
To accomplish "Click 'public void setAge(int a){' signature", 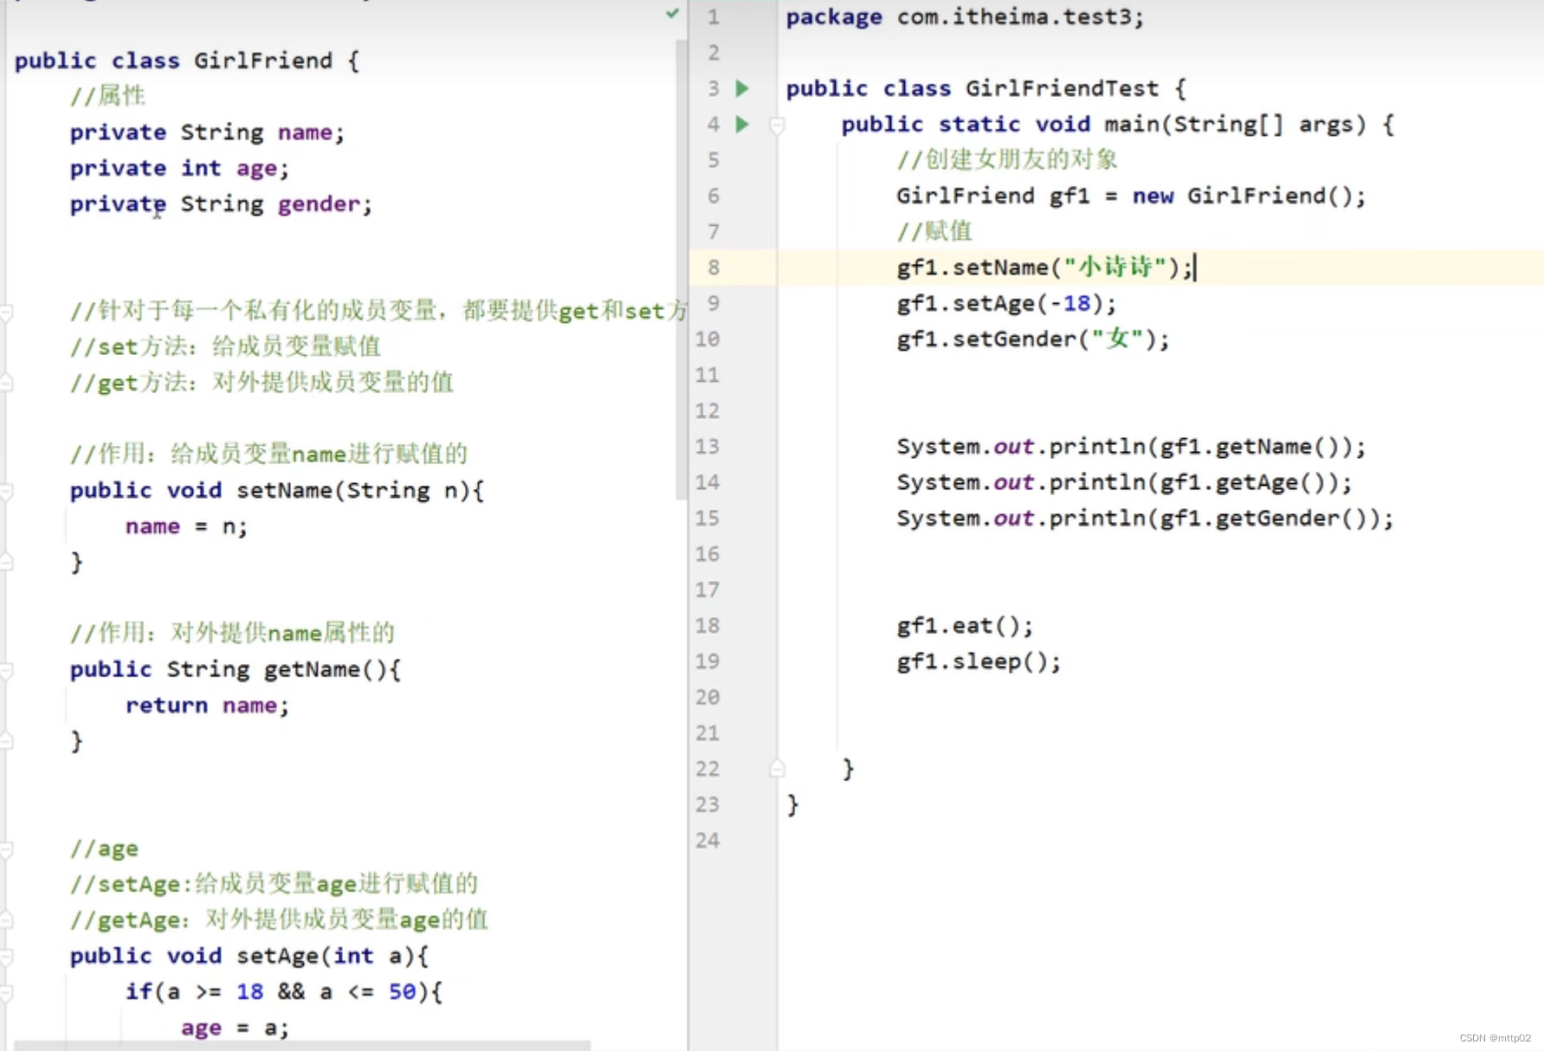I will click(x=249, y=956).
